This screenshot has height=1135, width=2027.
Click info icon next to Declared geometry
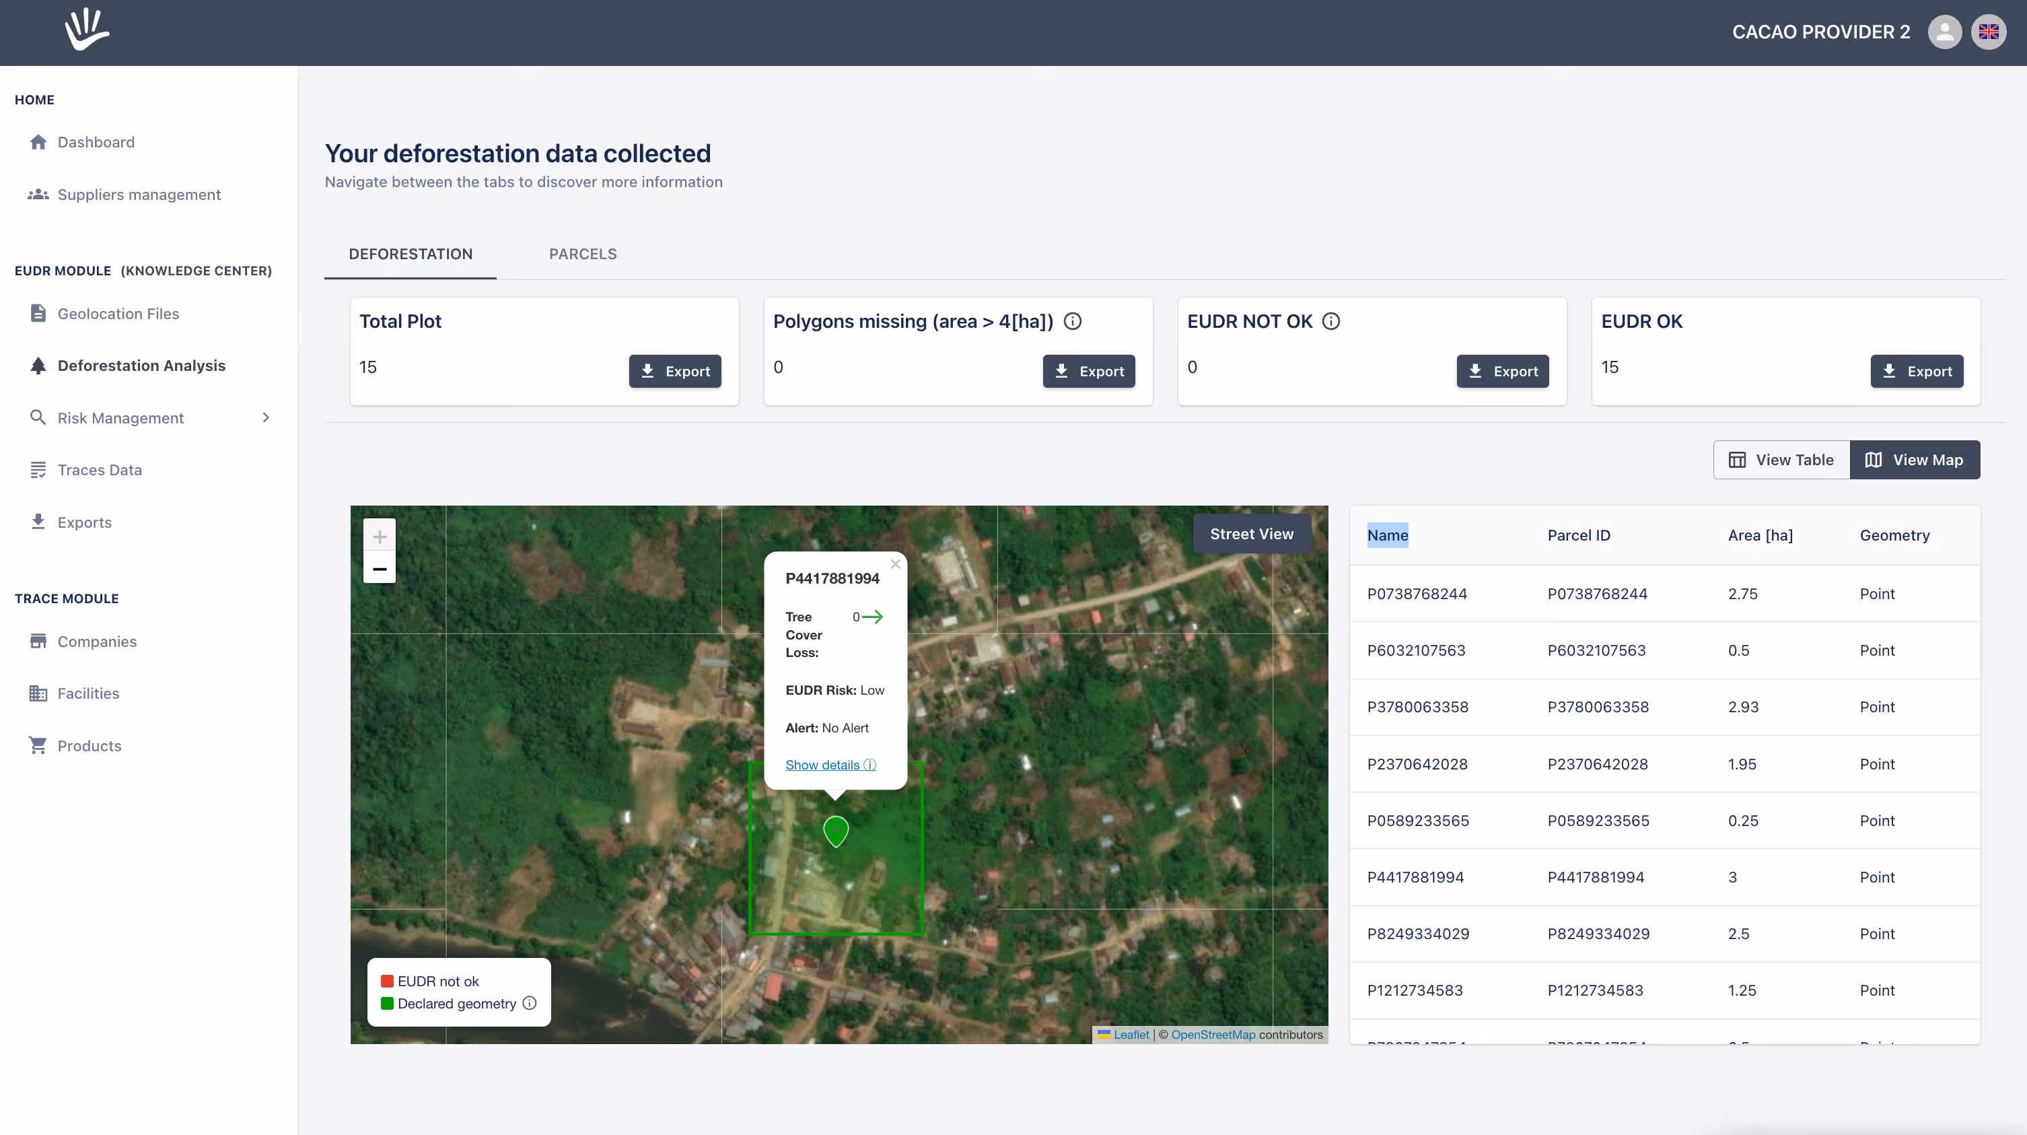[x=530, y=1003]
